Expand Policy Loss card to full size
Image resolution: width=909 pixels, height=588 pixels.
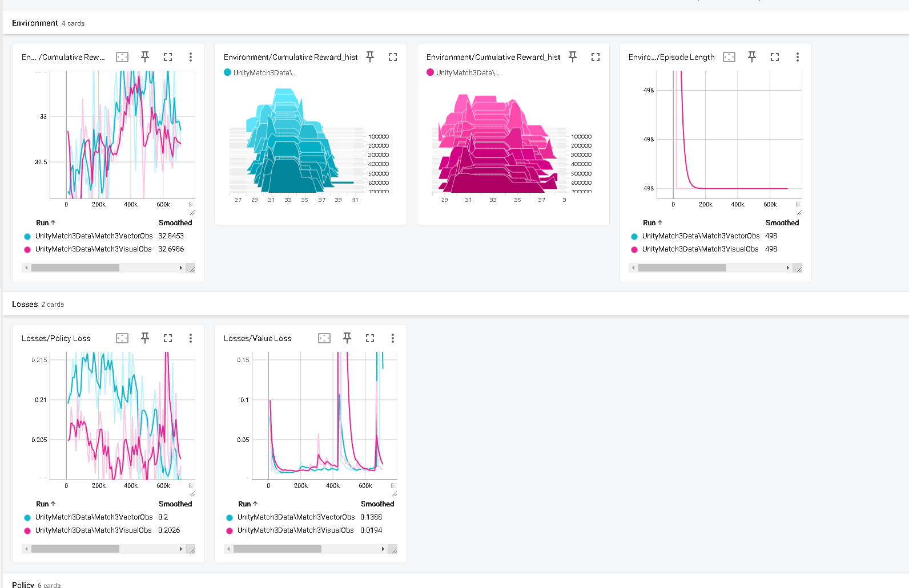(168, 338)
